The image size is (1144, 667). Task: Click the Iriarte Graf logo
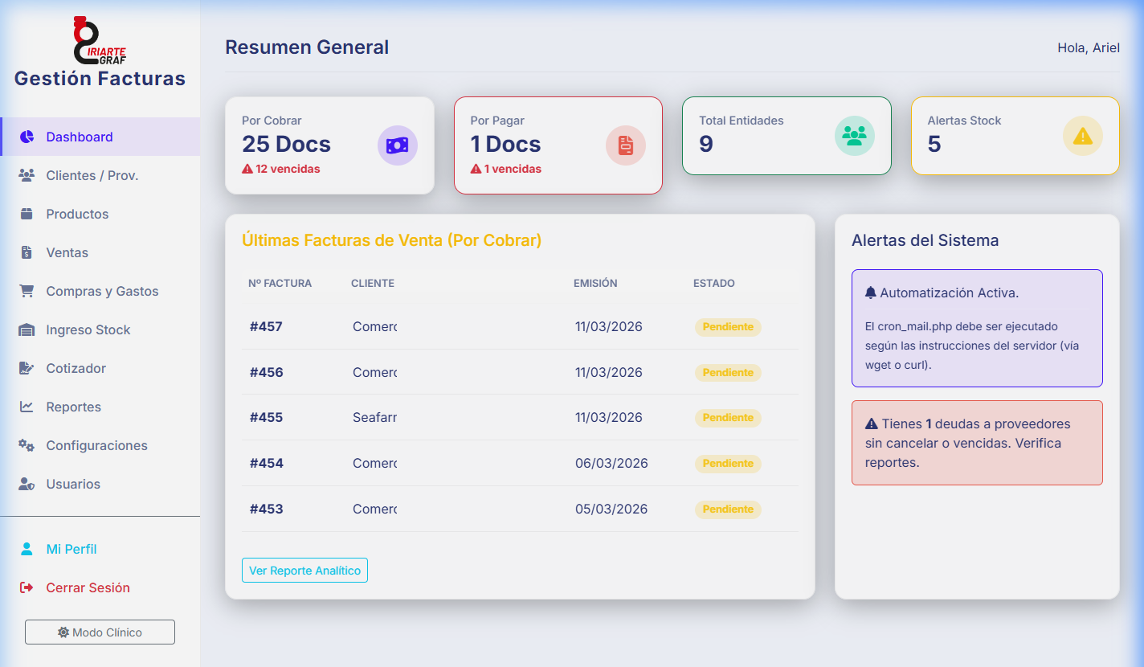(x=100, y=40)
